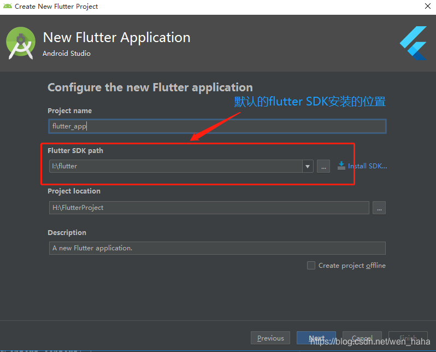Image resolution: width=436 pixels, height=352 pixels.
Task: Click the Cancel button
Action: tap(362, 338)
